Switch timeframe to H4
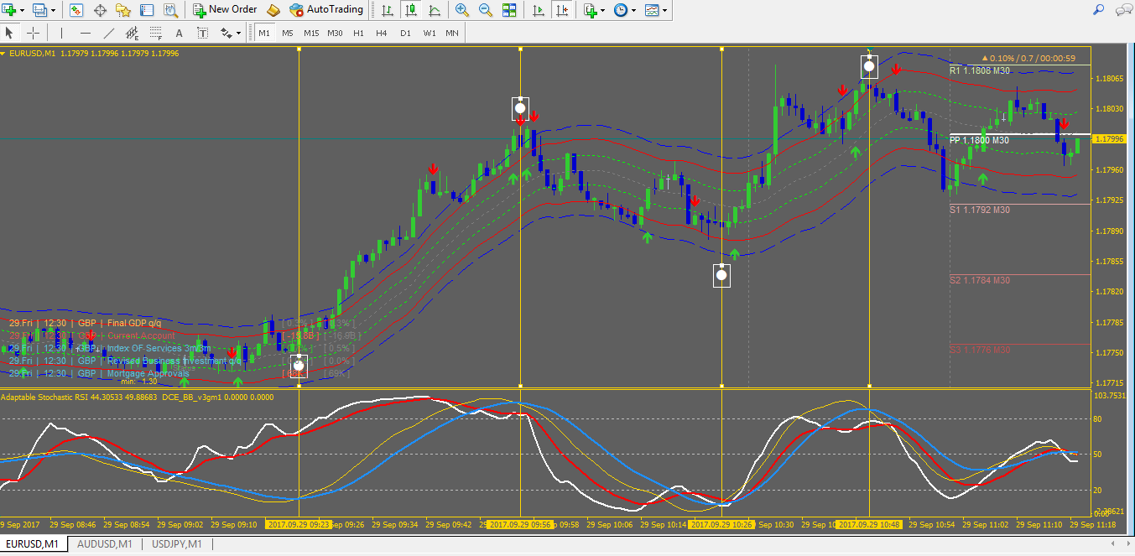The width and height of the screenshot is (1135, 556). 382,33
